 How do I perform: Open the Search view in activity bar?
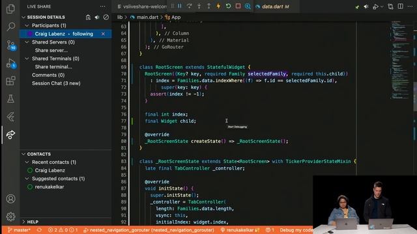[10, 27]
